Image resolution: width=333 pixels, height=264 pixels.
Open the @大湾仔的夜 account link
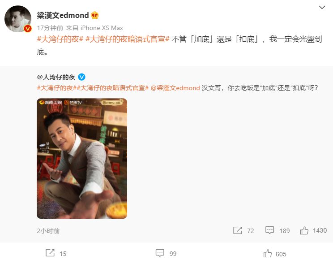[56, 77]
